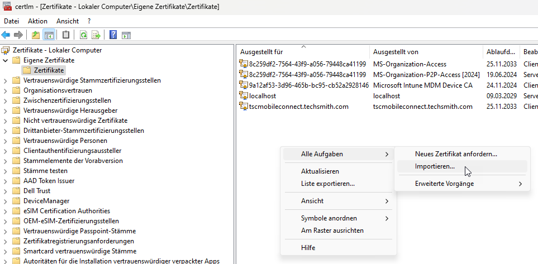Expand the Vertrauenswürdige Herausgeber node

coord(6,111)
